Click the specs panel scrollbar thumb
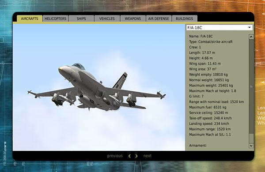Screen dimensions: 265x172 click(x=251, y=86)
